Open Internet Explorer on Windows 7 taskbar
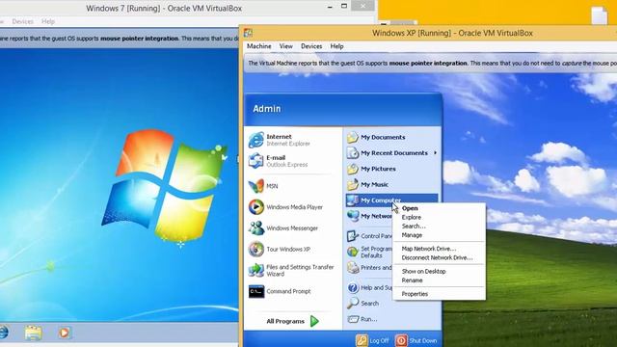 coord(3,333)
